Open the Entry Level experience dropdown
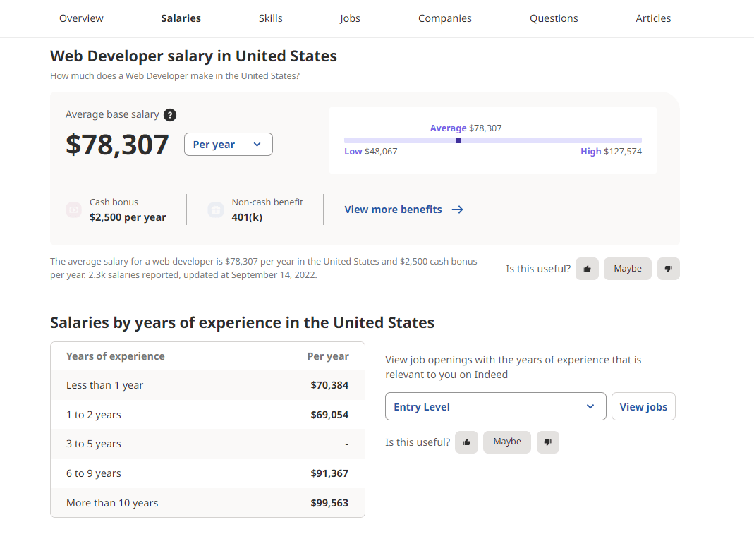This screenshot has width=754, height=534. pyautogui.click(x=495, y=406)
